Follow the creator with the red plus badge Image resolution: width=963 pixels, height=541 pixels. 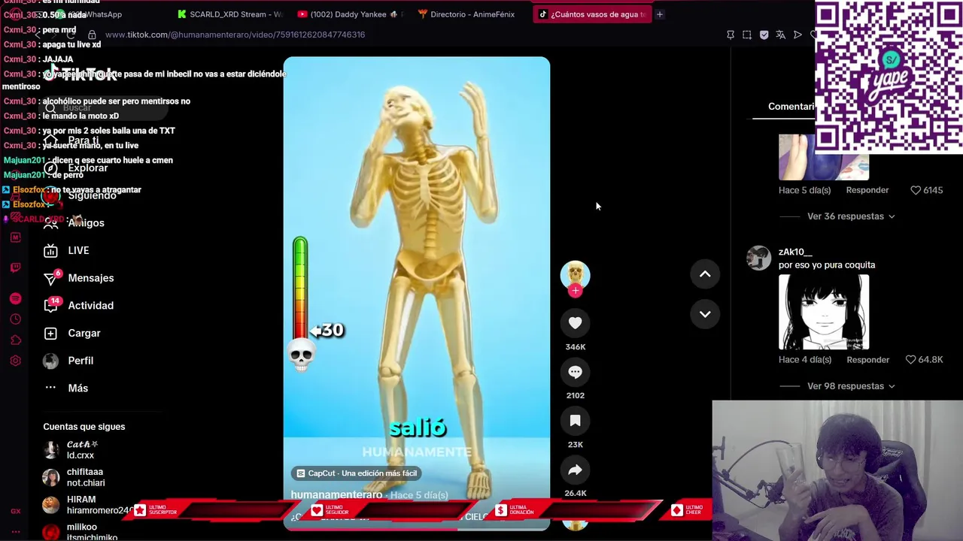(x=575, y=291)
